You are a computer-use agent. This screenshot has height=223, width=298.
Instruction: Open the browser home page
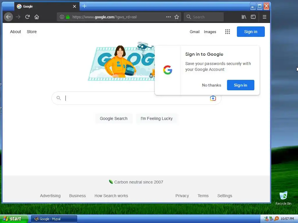tap(37, 17)
